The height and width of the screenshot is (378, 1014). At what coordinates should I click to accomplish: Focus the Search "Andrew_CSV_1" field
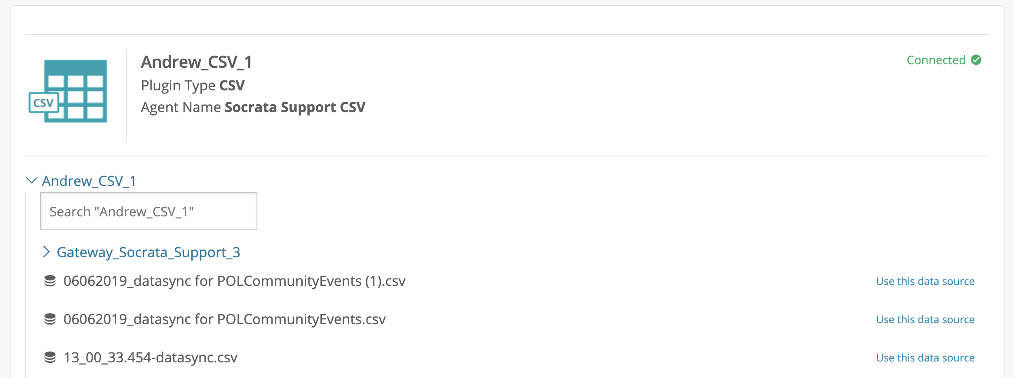pos(149,211)
